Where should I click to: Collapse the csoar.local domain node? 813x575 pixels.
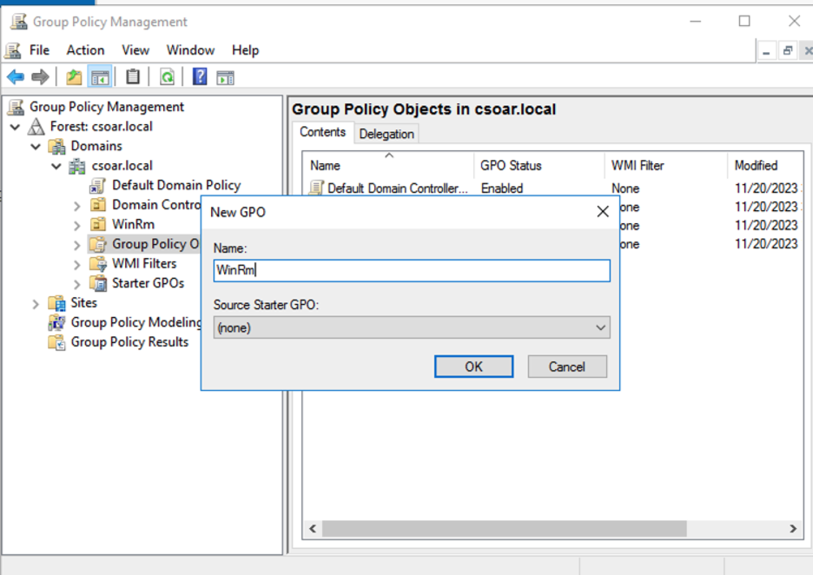click(x=56, y=165)
